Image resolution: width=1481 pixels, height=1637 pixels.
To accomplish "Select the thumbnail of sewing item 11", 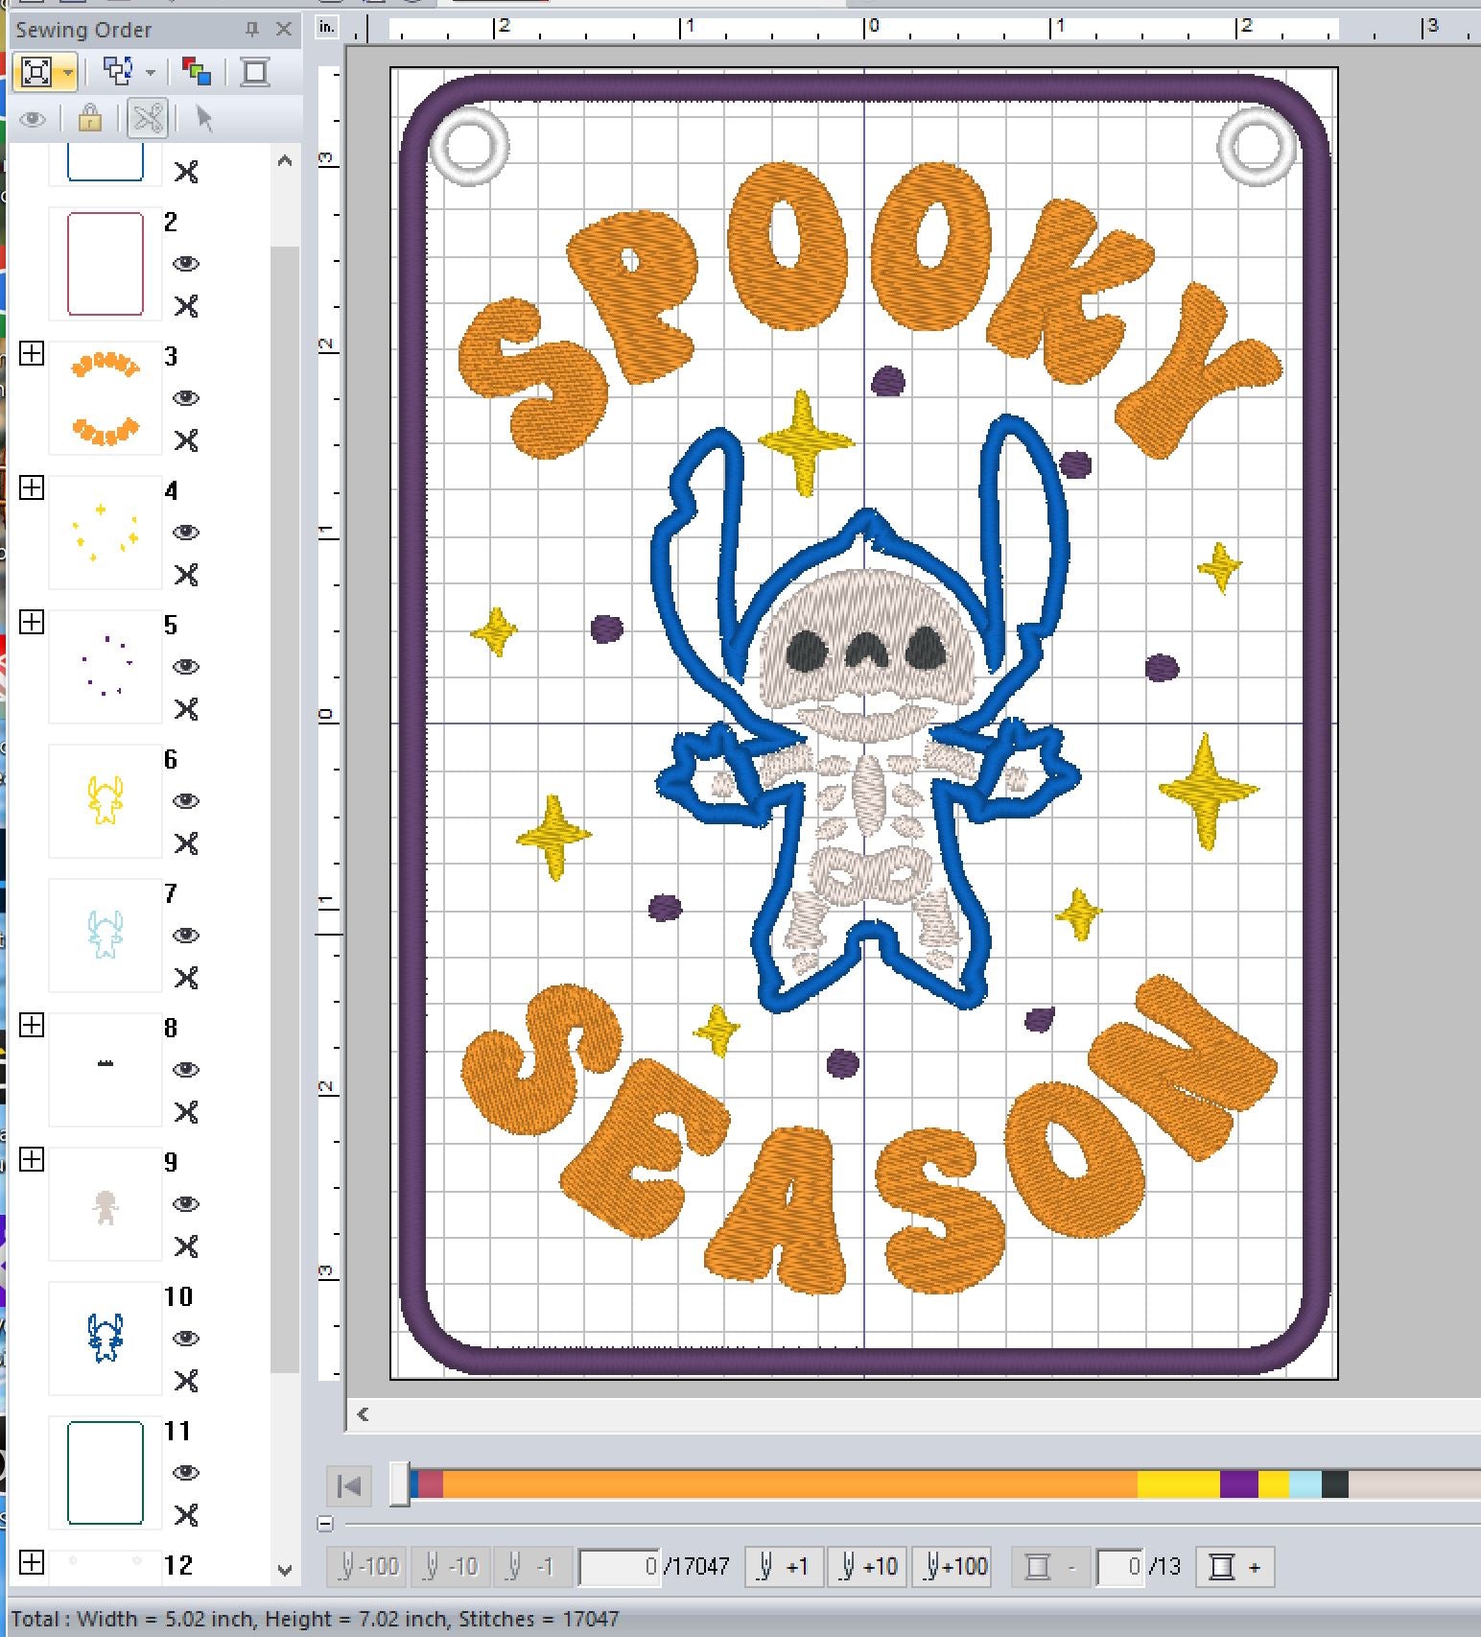I will [x=106, y=1473].
